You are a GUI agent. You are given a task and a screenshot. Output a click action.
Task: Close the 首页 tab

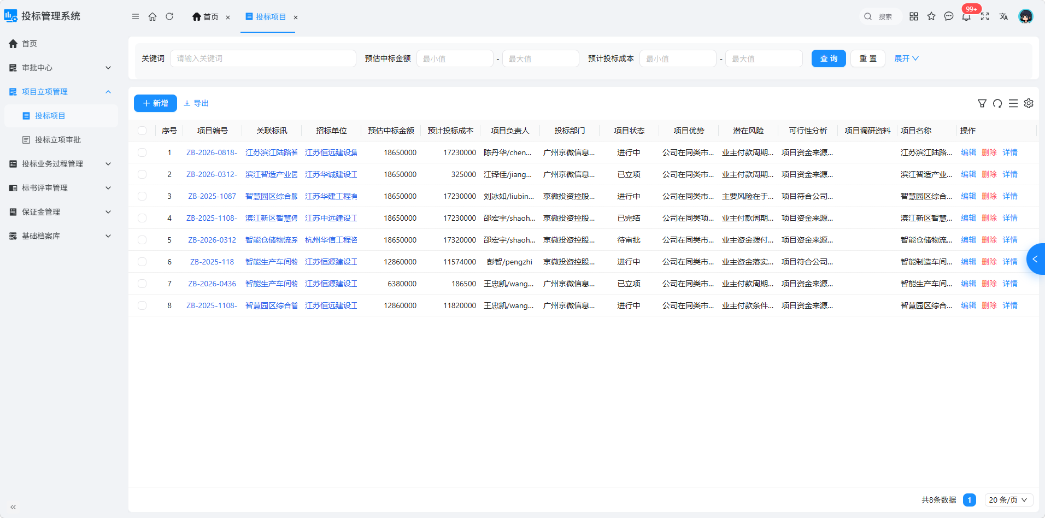(228, 17)
